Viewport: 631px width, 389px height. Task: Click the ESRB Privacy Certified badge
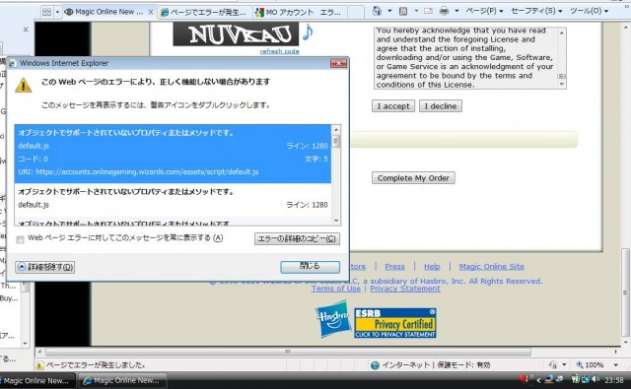pos(394,323)
